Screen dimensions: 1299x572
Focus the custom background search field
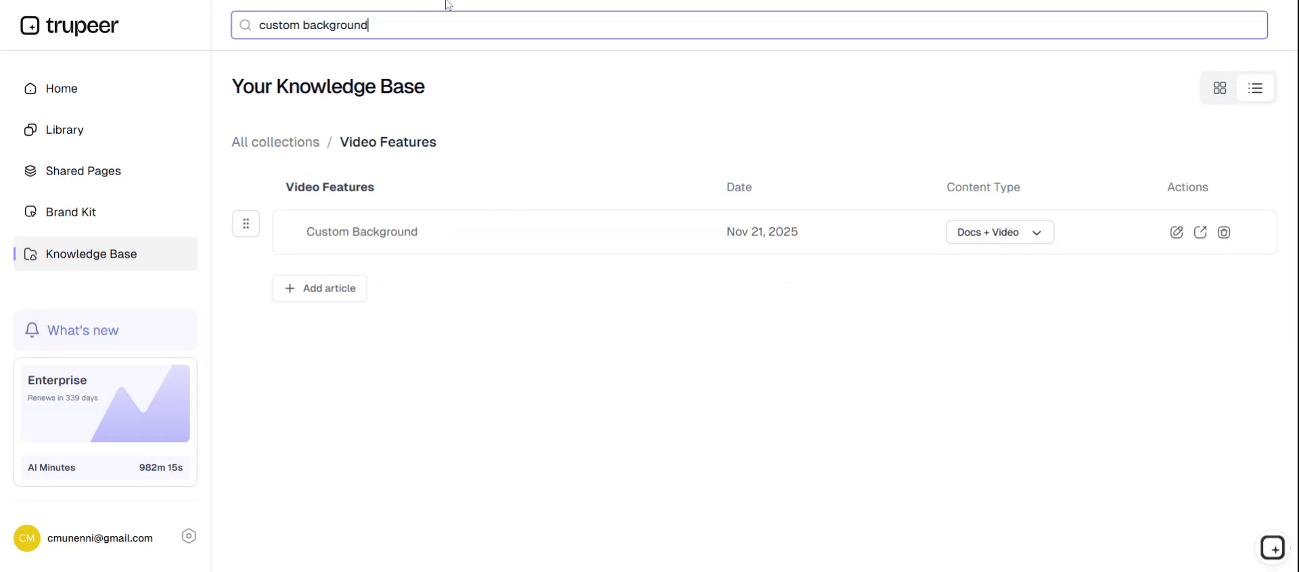[x=749, y=25]
